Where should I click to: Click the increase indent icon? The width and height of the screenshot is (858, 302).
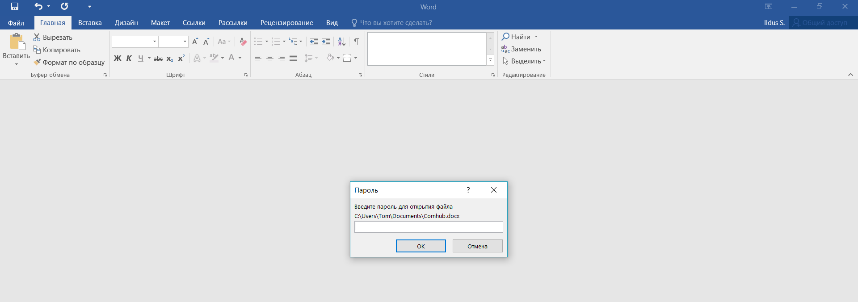pos(326,42)
